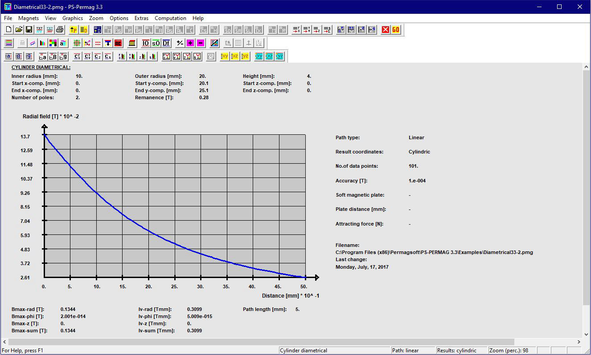The width and height of the screenshot is (591, 355).
Task: Click the New document icon
Action: pyautogui.click(x=8, y=30)
